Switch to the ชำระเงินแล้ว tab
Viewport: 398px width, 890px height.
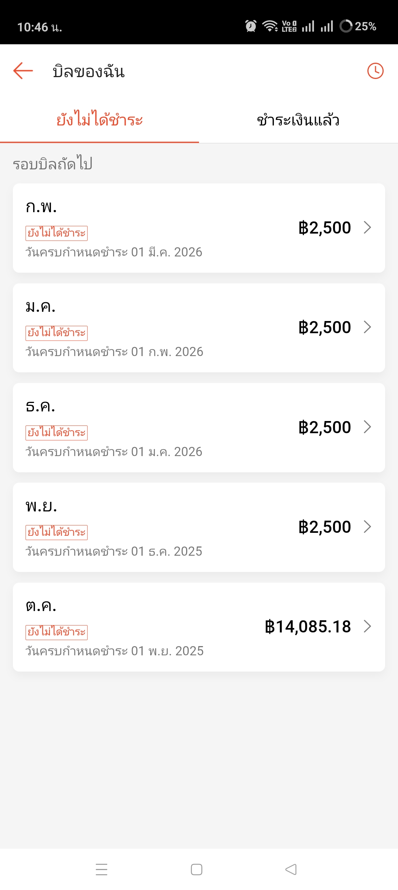click(x=298, y=120)
